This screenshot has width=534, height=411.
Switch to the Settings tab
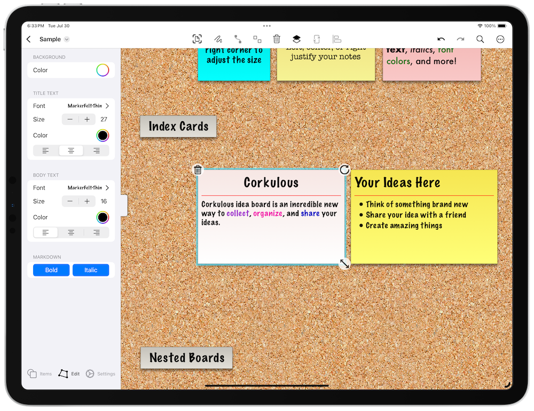point(100,374)
